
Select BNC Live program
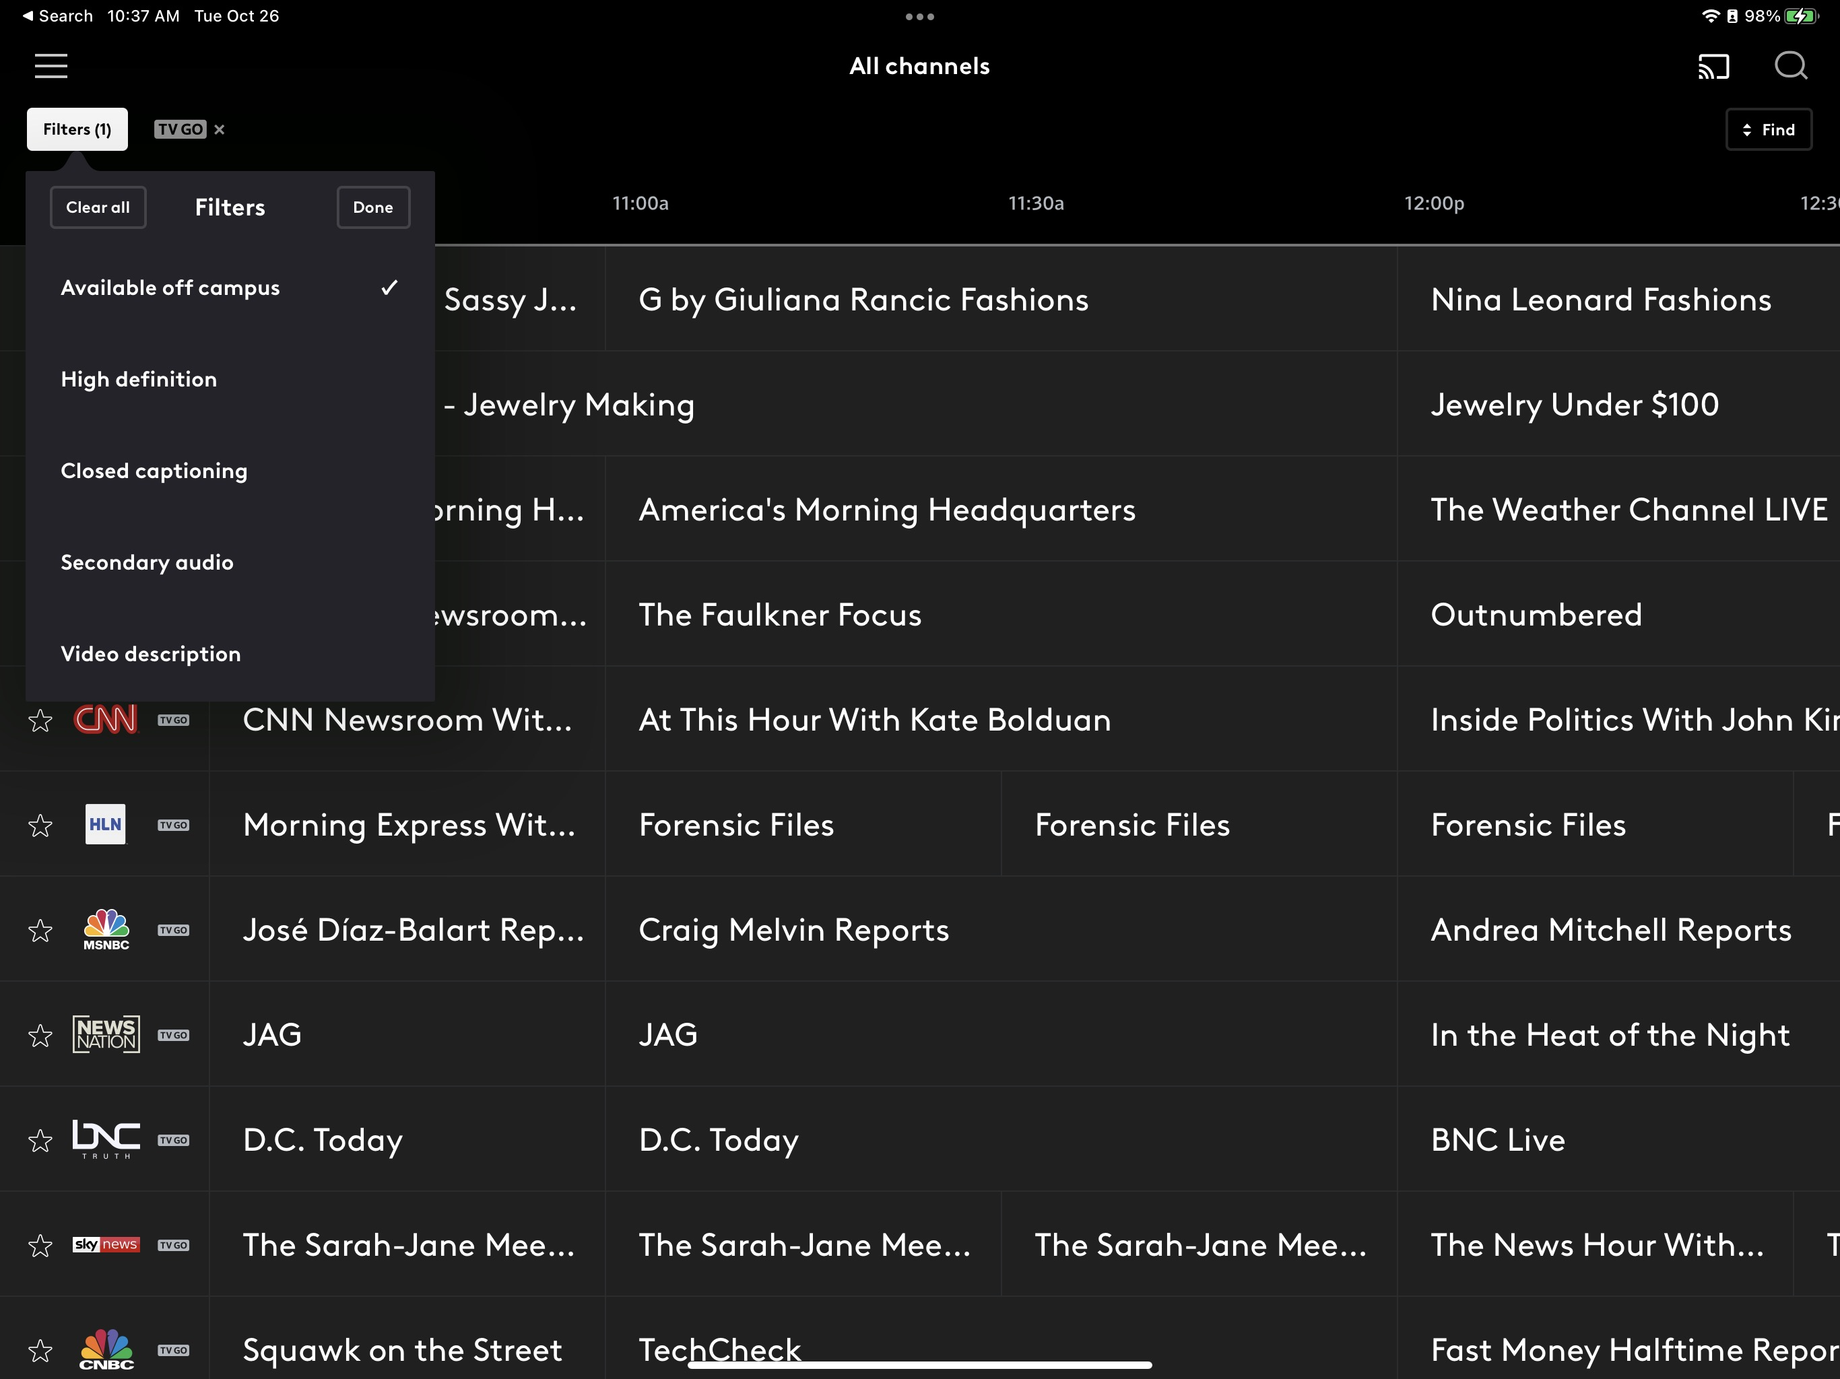pyautogui.click(x=1618, y=1140)
